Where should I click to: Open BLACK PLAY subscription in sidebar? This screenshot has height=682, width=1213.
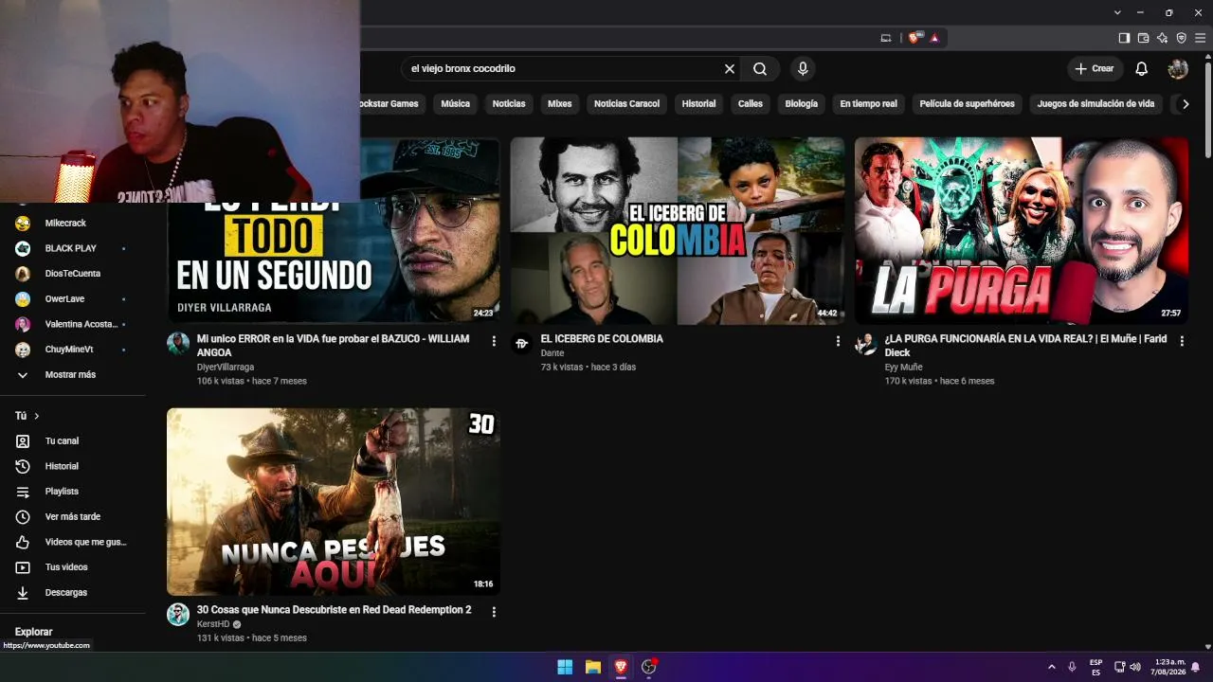73,248
